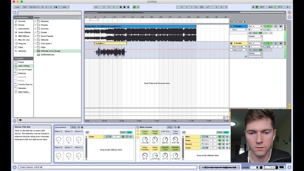Select the Sounds category in the browser
Viewport: 304px width, 171px height.
coord(22,21)
